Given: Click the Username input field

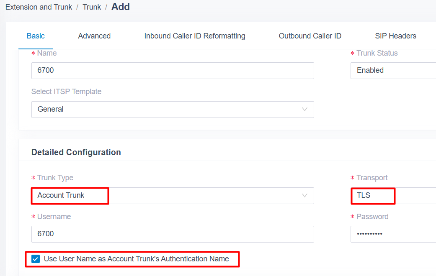Looking at the screenshot, I should (x=173, y=234).
